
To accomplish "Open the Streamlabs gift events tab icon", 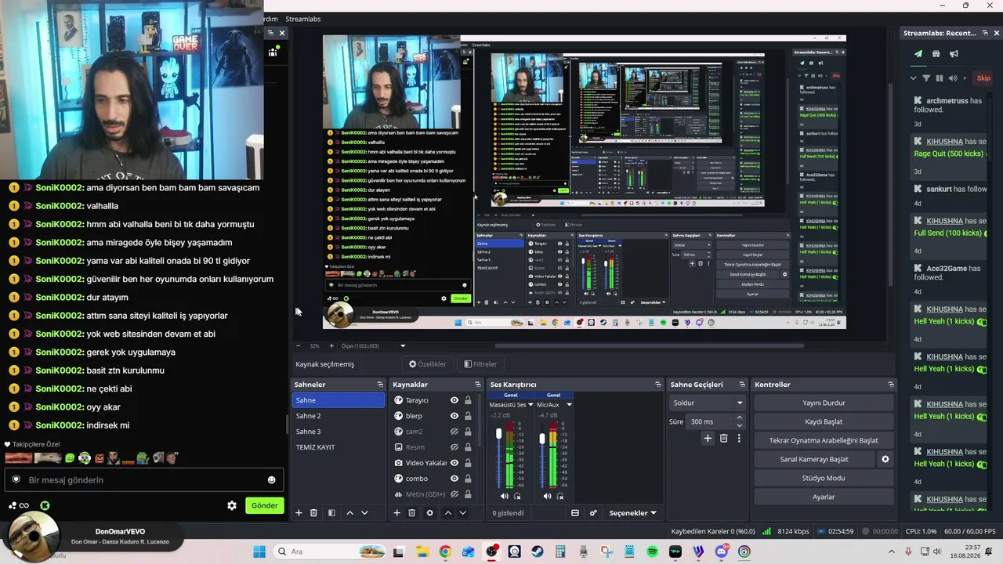I will (936, 54).
